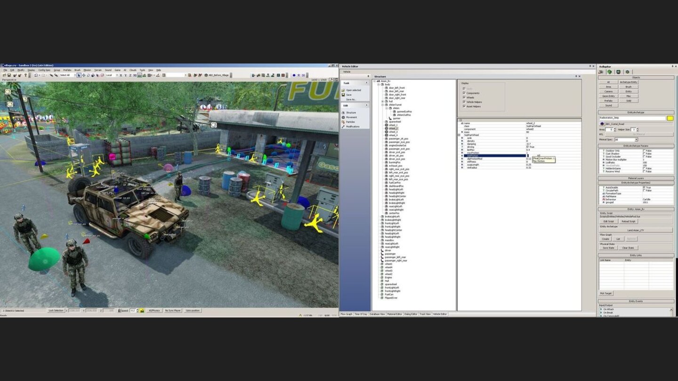The height and width of the screenshot is (381, 678).
Task: Click the Save floppy icon in Task panel
Action: pos(343,95)
